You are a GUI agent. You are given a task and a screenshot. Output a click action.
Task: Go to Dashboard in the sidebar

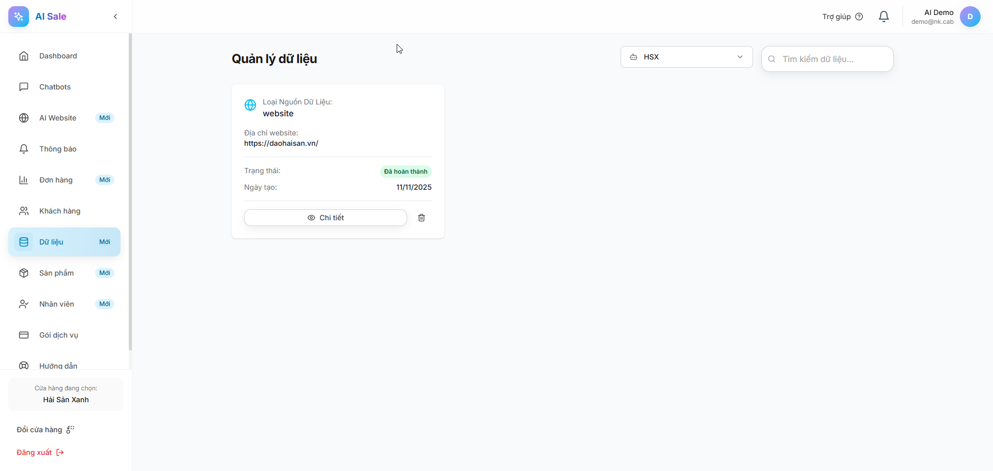point(58,56)
